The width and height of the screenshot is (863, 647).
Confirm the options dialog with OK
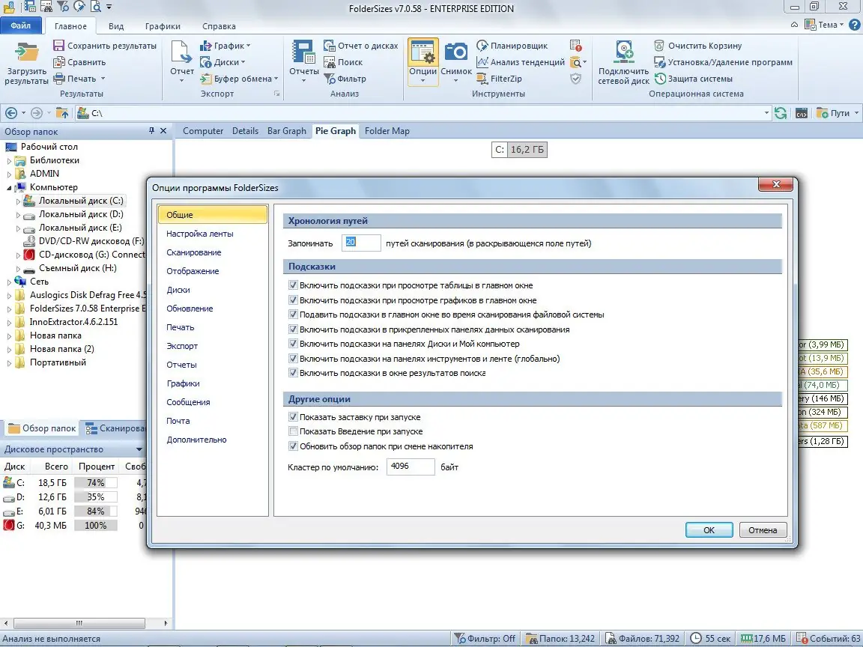click(709, 530)
